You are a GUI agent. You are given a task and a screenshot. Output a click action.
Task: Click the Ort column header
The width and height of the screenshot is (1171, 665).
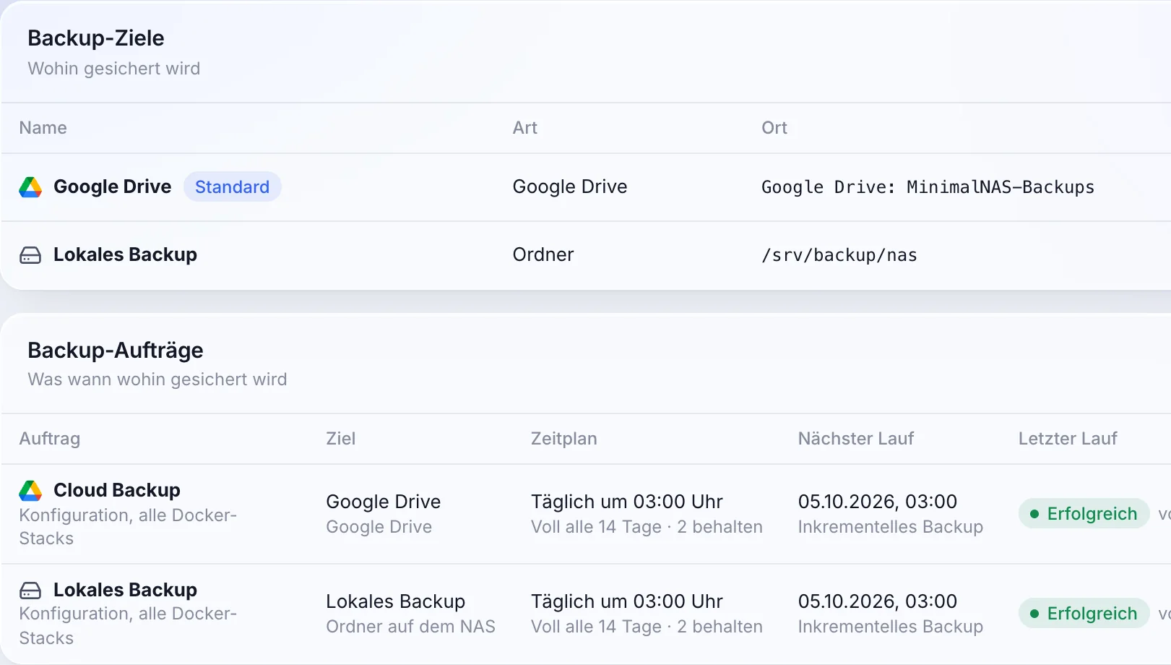tap(774, 128)
